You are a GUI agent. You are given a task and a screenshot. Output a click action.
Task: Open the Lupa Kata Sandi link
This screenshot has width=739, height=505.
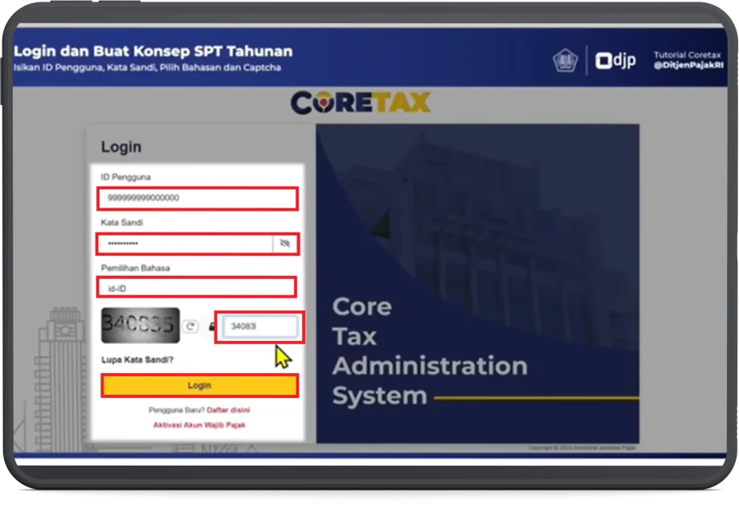click(137, 359)
